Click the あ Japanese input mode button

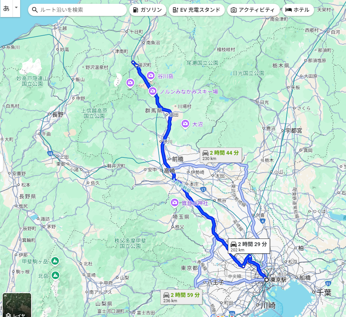click(6, 8)
